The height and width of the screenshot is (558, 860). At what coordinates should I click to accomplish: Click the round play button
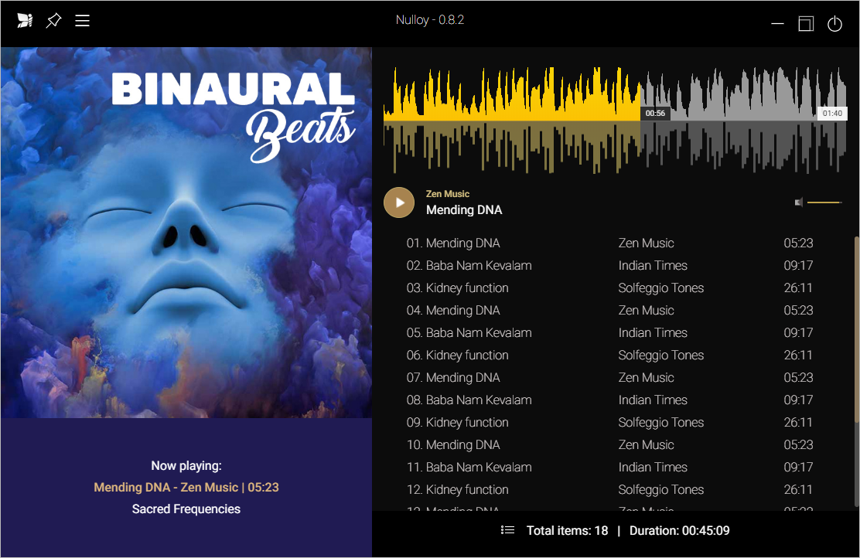click(399, 202)
